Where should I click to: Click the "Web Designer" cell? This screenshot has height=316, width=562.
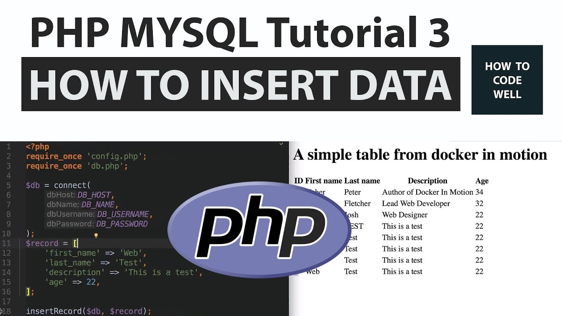click(405, 215)
